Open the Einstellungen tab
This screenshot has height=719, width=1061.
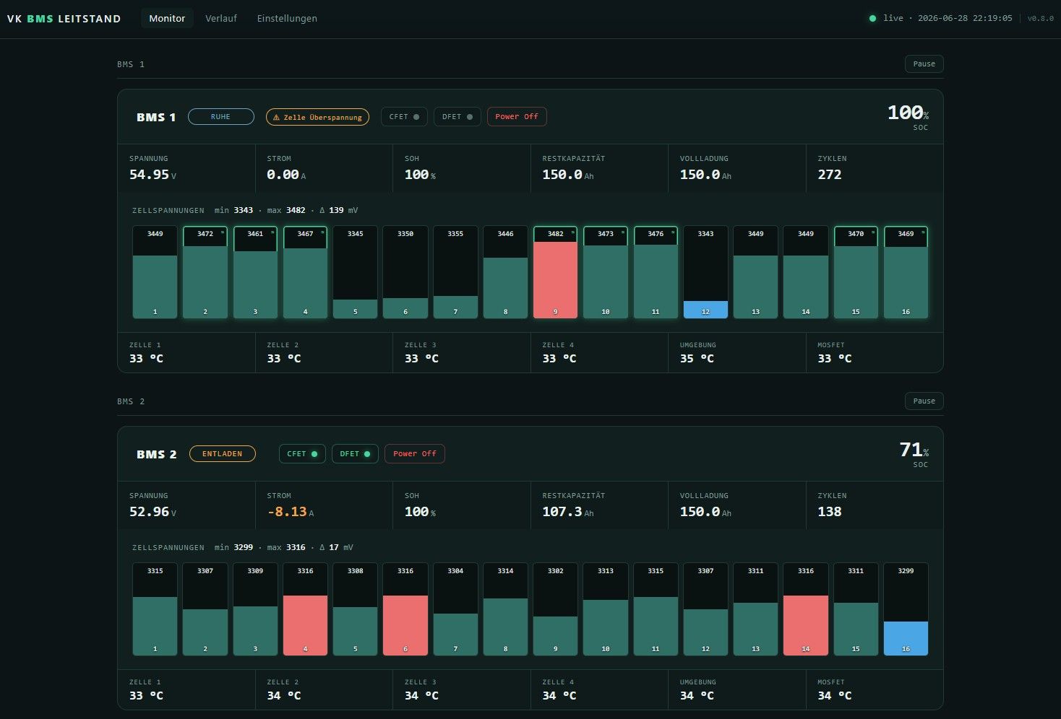(x=287, y=18)
